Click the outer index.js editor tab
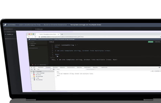 tap(39, 29)
